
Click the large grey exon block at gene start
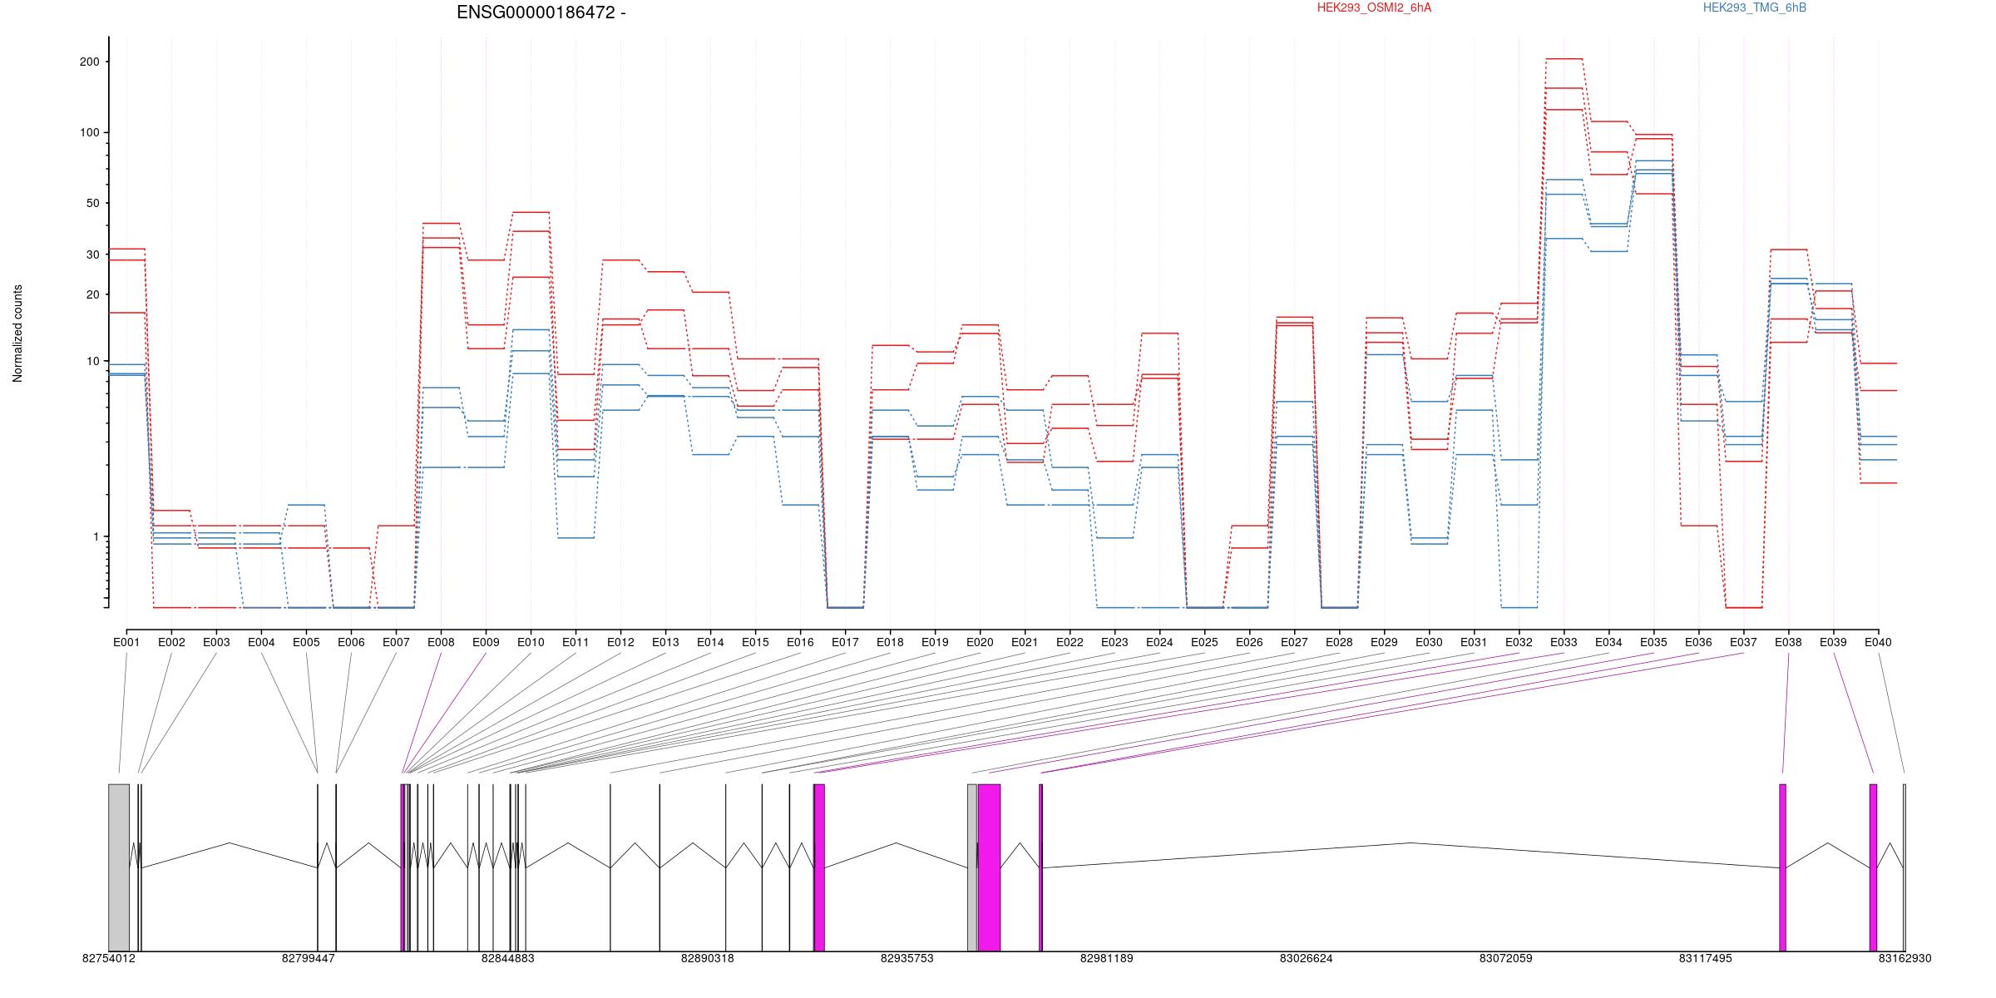coord(119,867)
